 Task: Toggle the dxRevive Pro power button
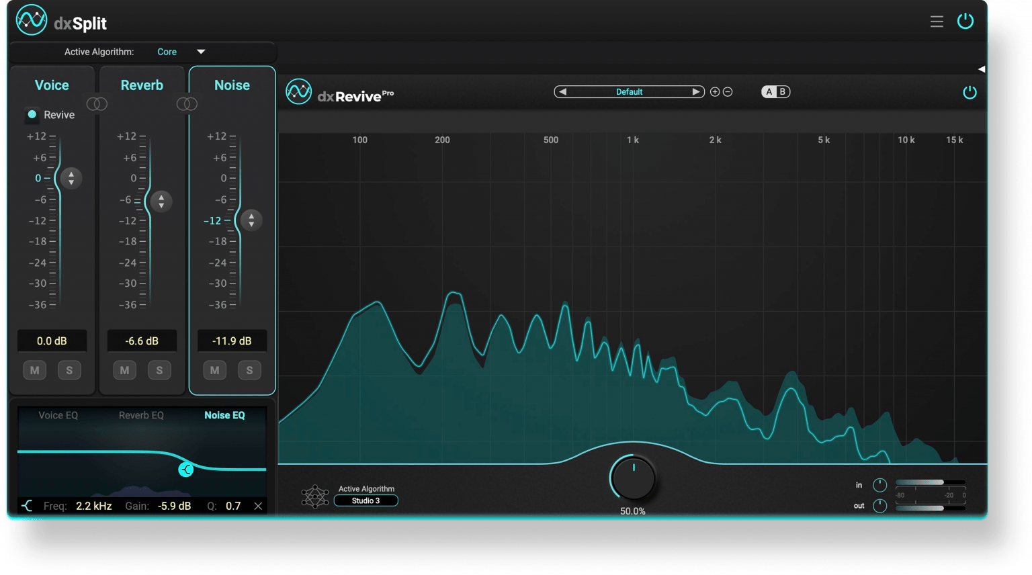point(970,92)
